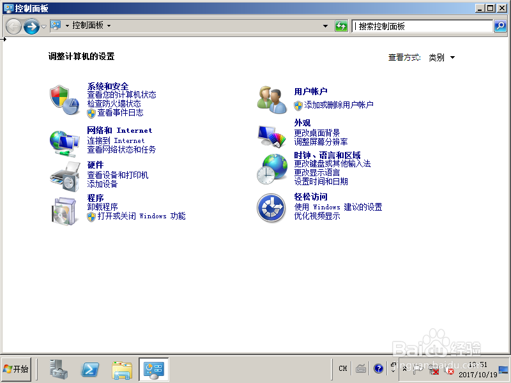
Task: Open the 外观 heading link
Action: point(302,123)
